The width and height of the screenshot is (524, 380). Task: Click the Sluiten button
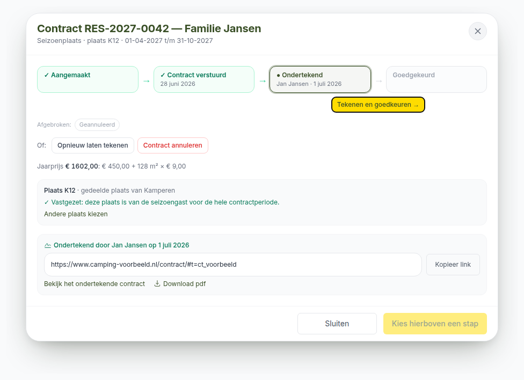[x=337, y=324]
